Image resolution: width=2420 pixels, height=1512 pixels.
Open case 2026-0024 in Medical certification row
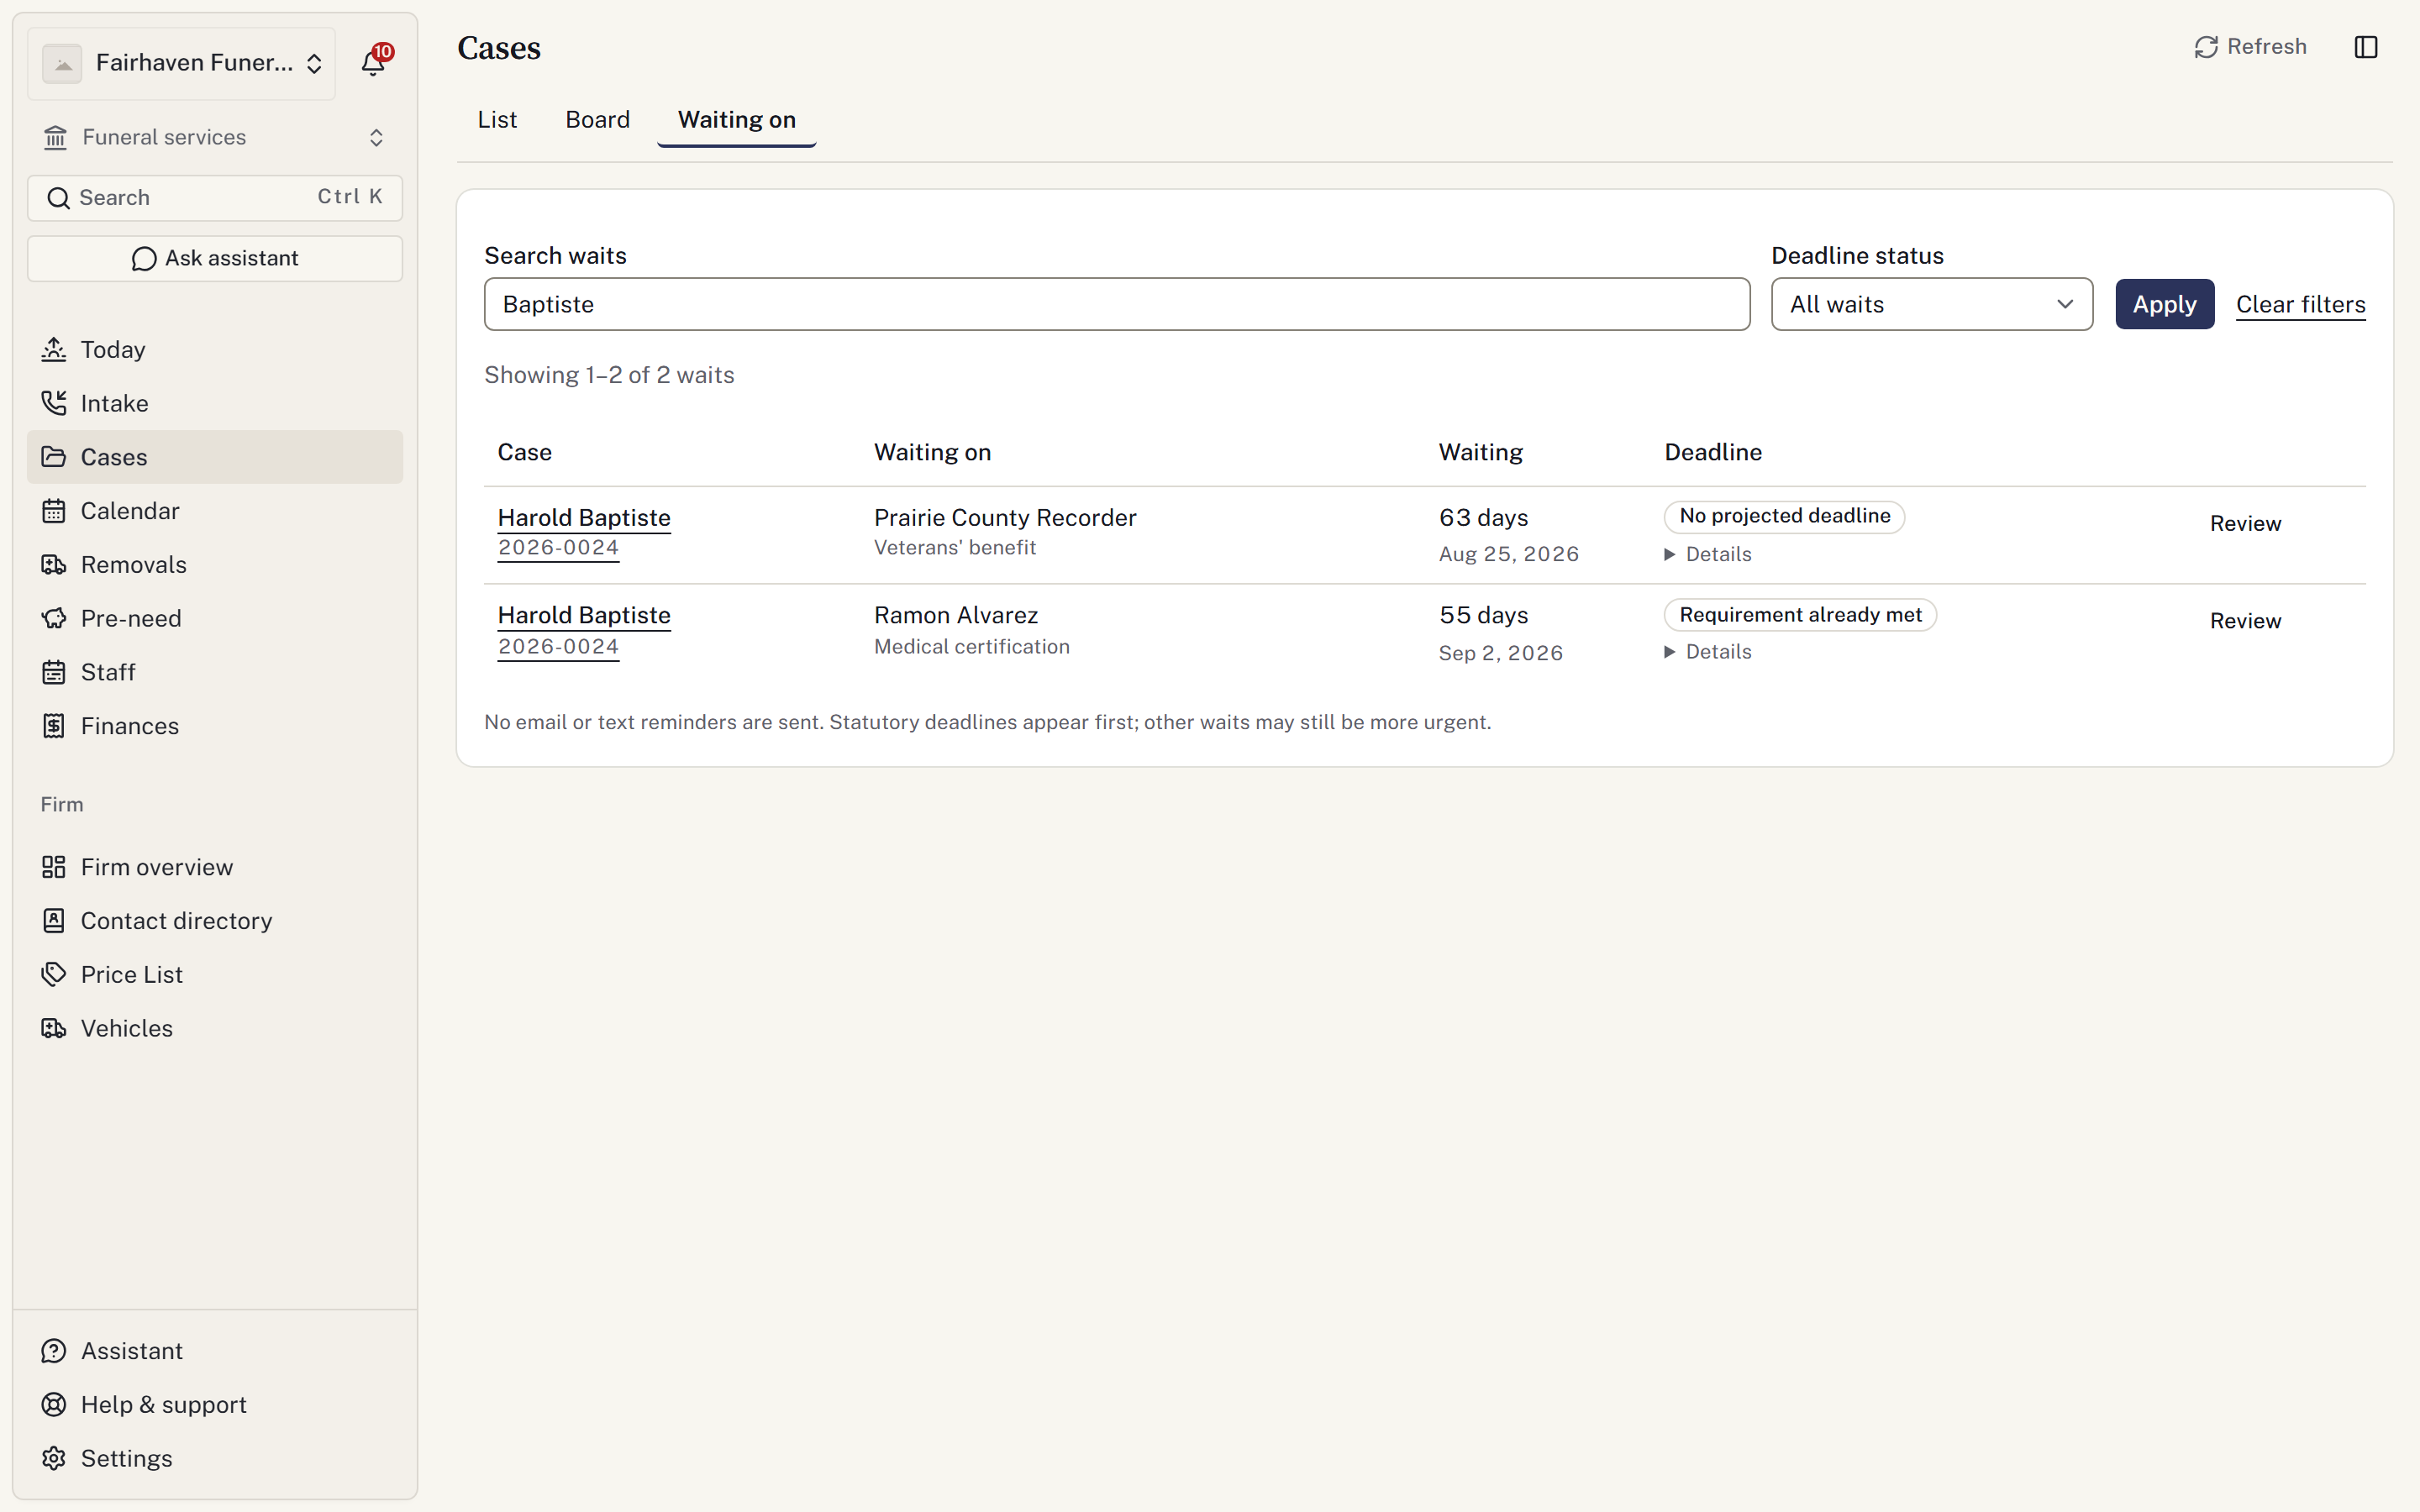[558, 647]
